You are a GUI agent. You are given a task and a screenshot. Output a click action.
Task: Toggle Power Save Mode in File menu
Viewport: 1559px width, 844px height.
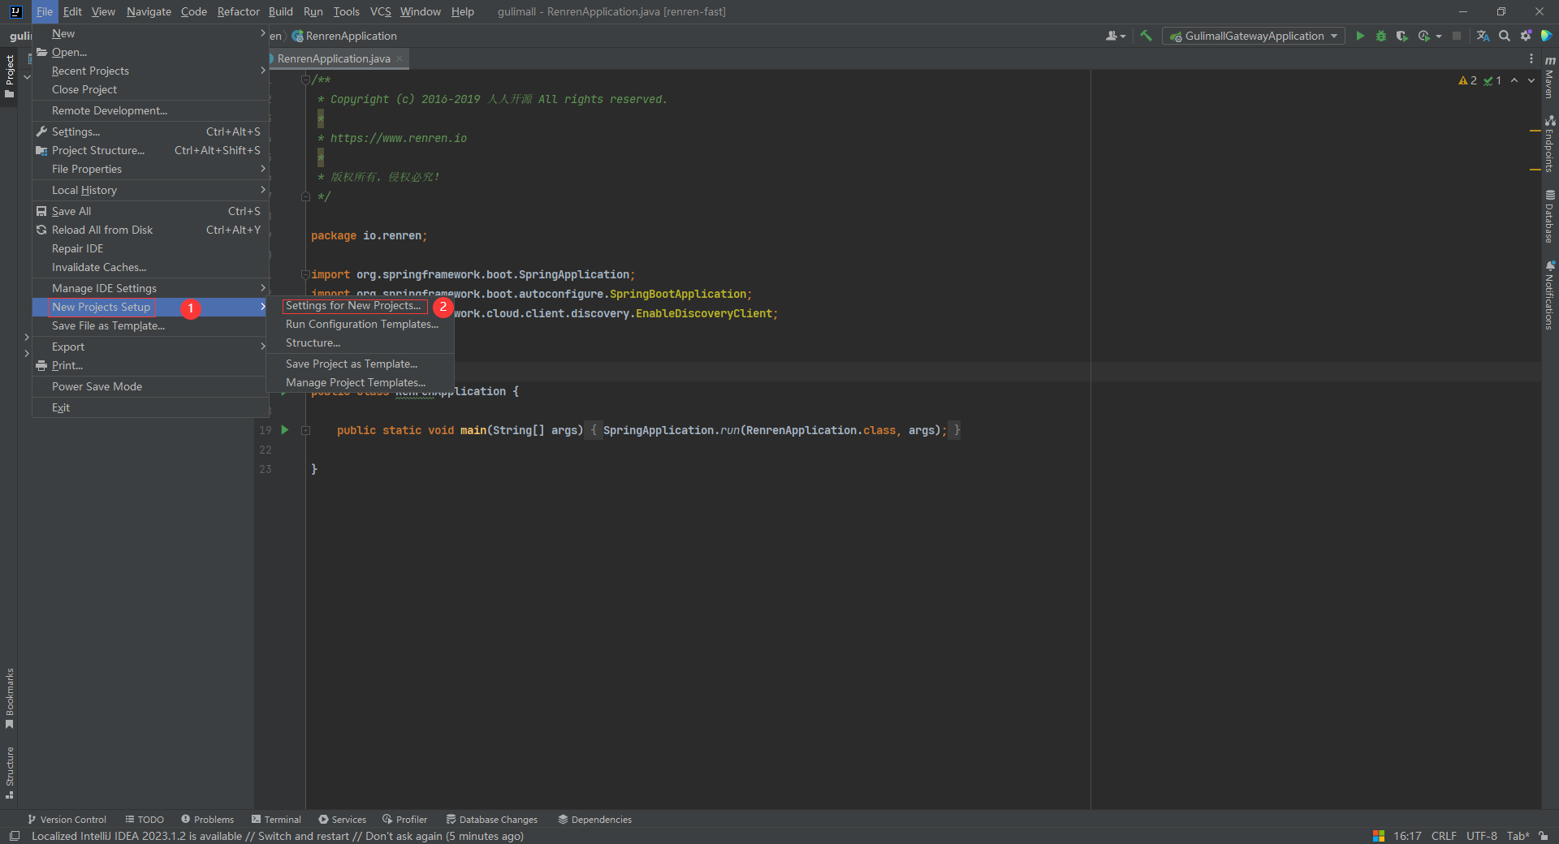point(97,387)
